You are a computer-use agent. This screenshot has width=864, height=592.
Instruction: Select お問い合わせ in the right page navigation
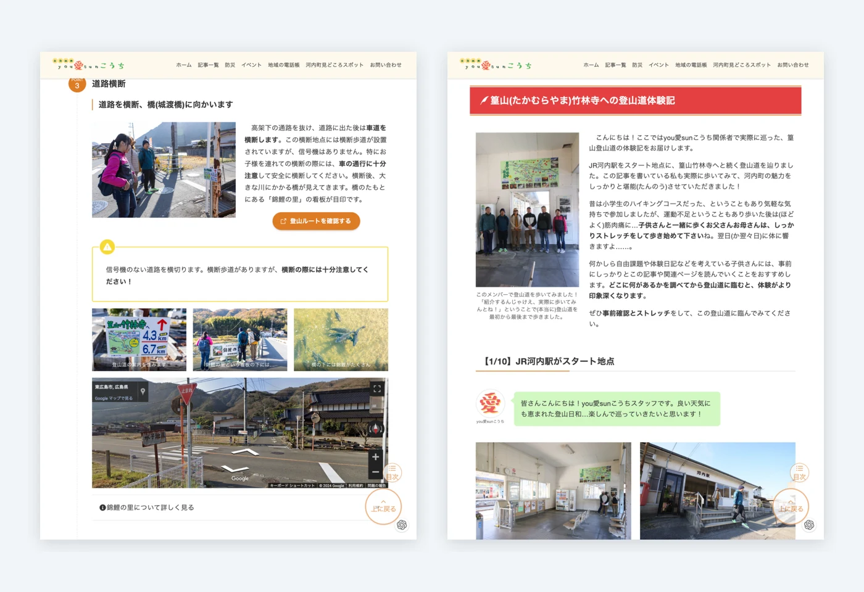[x=793, y=65]
